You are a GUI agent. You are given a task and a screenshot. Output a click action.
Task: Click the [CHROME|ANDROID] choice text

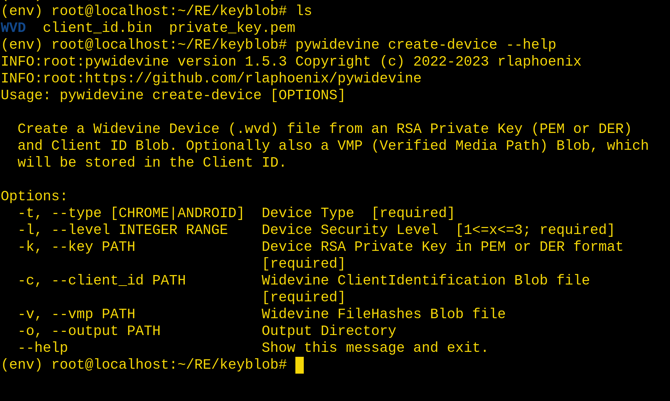click(x=177, y=213)
